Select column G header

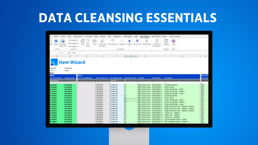pyautogui.click(x=131, y=56)
